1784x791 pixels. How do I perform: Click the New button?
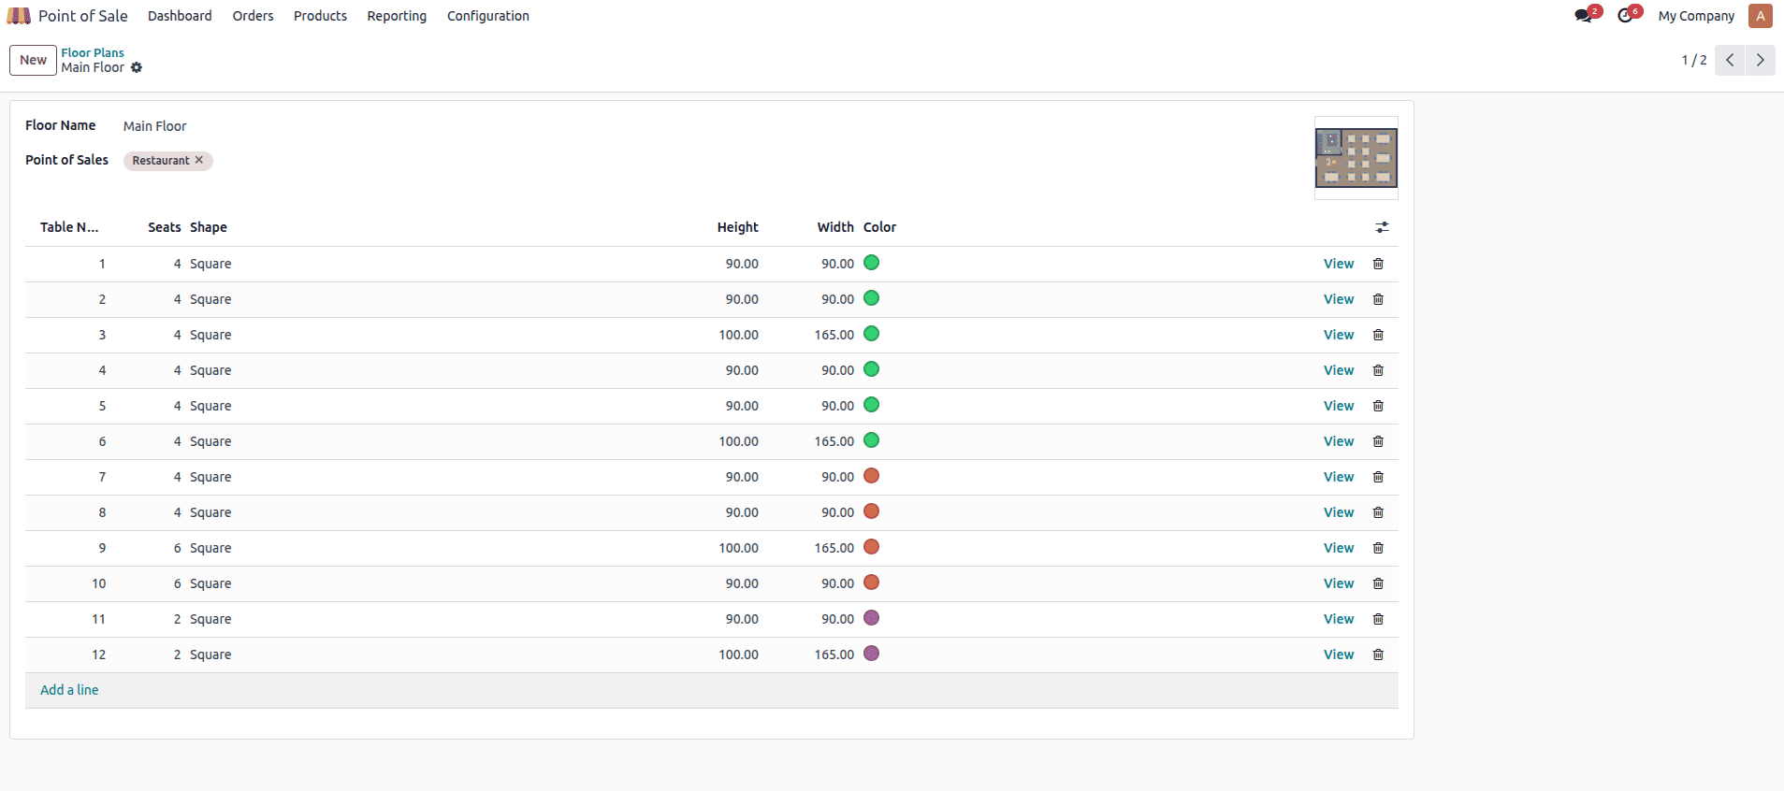click(33, 60)
